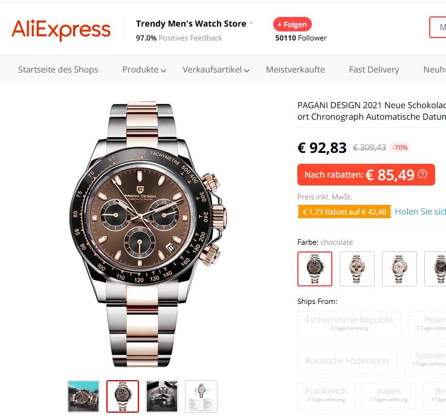The image size is (446, 420).
Task: Show first thumbnail with teal background
Action: [83, 396]
